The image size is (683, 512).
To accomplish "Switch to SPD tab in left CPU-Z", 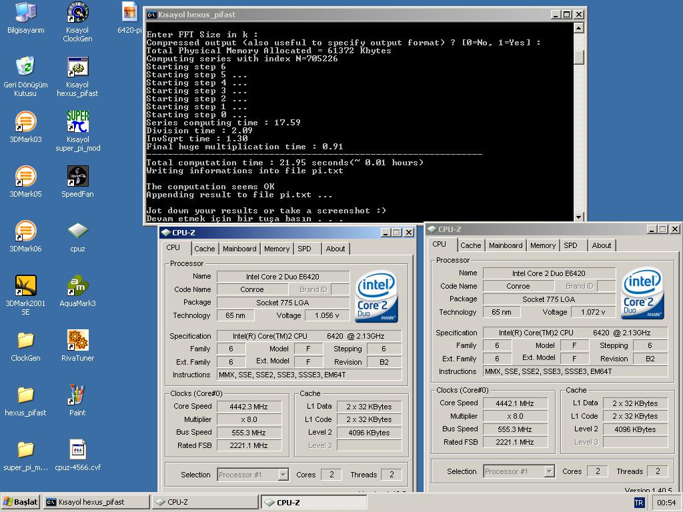I will pos(304,249).
